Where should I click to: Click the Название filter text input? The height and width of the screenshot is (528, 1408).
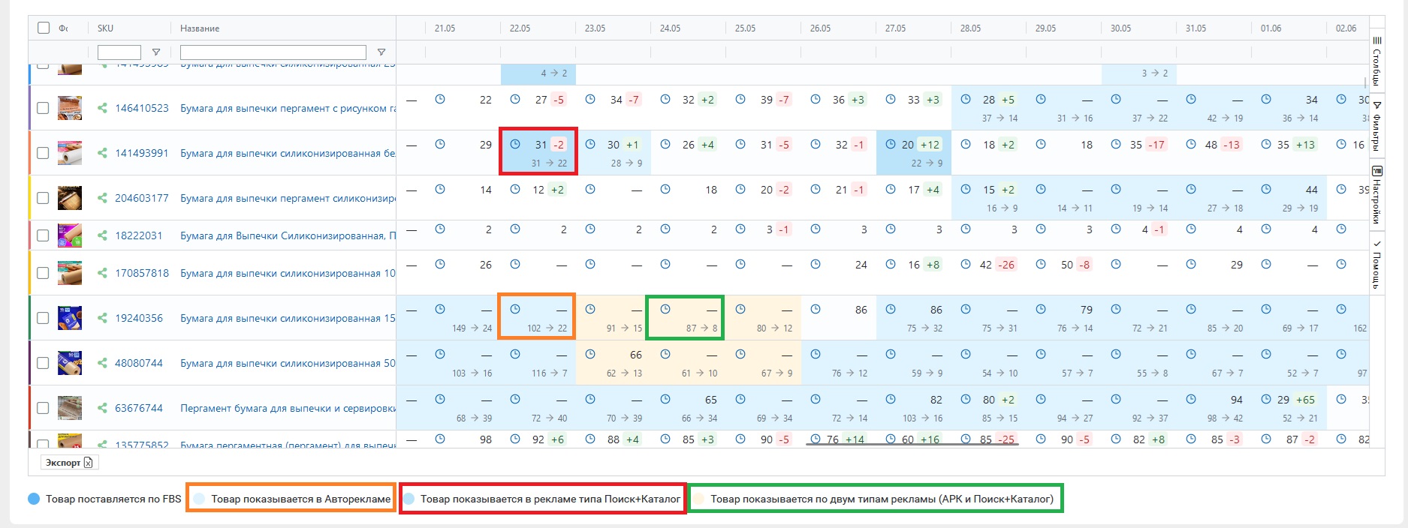click(x=273, y=52)
